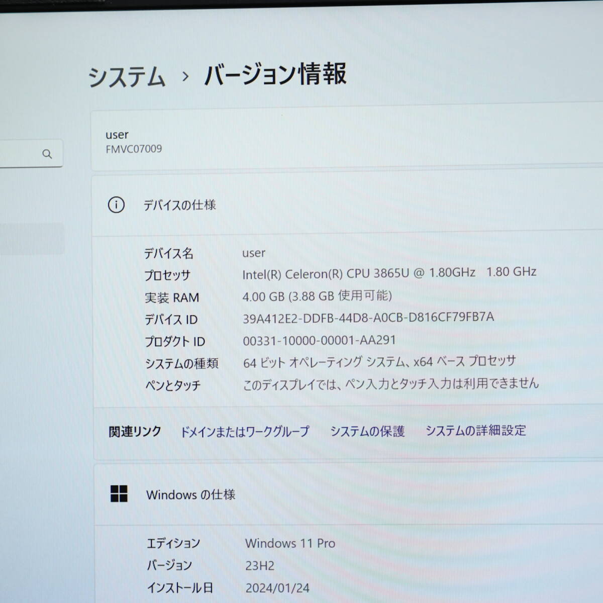Click the システムの種類 label
The height and width of the screenshot is (603, 603).
pyautogui.click(x=181, y=363)
